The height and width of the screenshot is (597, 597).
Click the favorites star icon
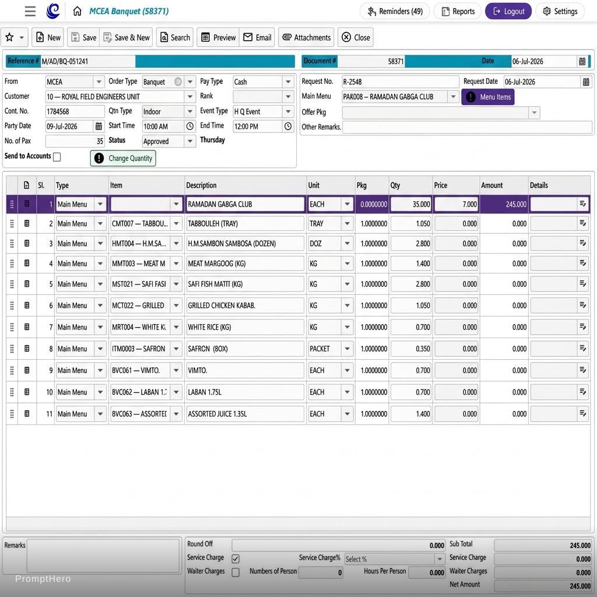pyautogui.click(x=9, y=37)
